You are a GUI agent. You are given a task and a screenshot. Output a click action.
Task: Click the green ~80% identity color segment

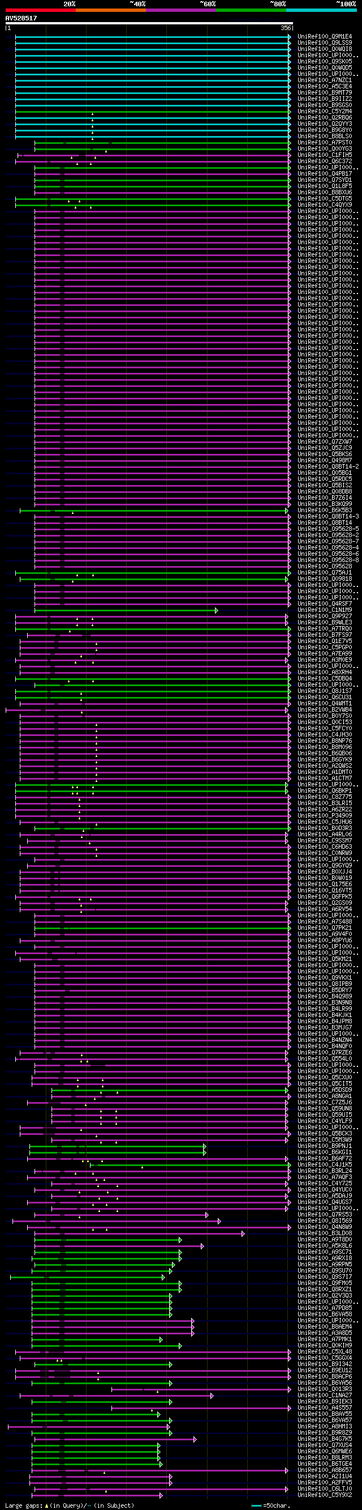tap(251, 10)
